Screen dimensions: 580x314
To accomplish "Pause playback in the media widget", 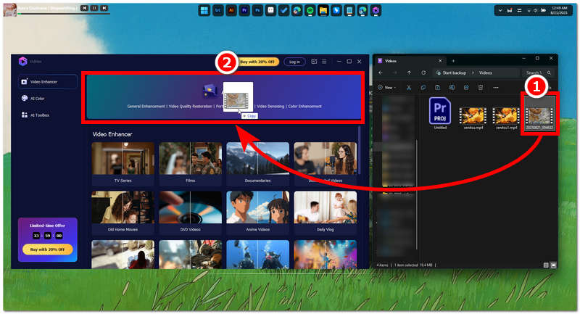I will (x=94, y=8).
